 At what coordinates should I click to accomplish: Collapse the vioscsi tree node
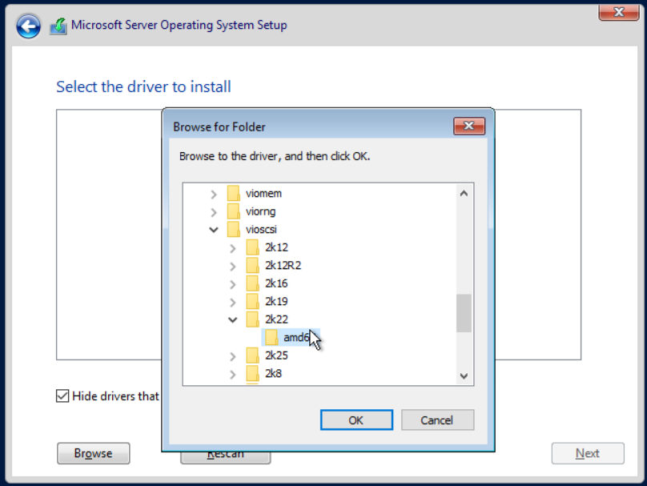[x=214, y=230]
